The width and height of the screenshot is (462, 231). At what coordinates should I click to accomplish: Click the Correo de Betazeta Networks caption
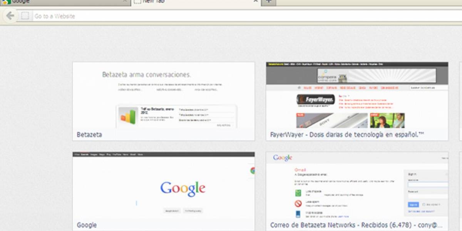[357, 225]
